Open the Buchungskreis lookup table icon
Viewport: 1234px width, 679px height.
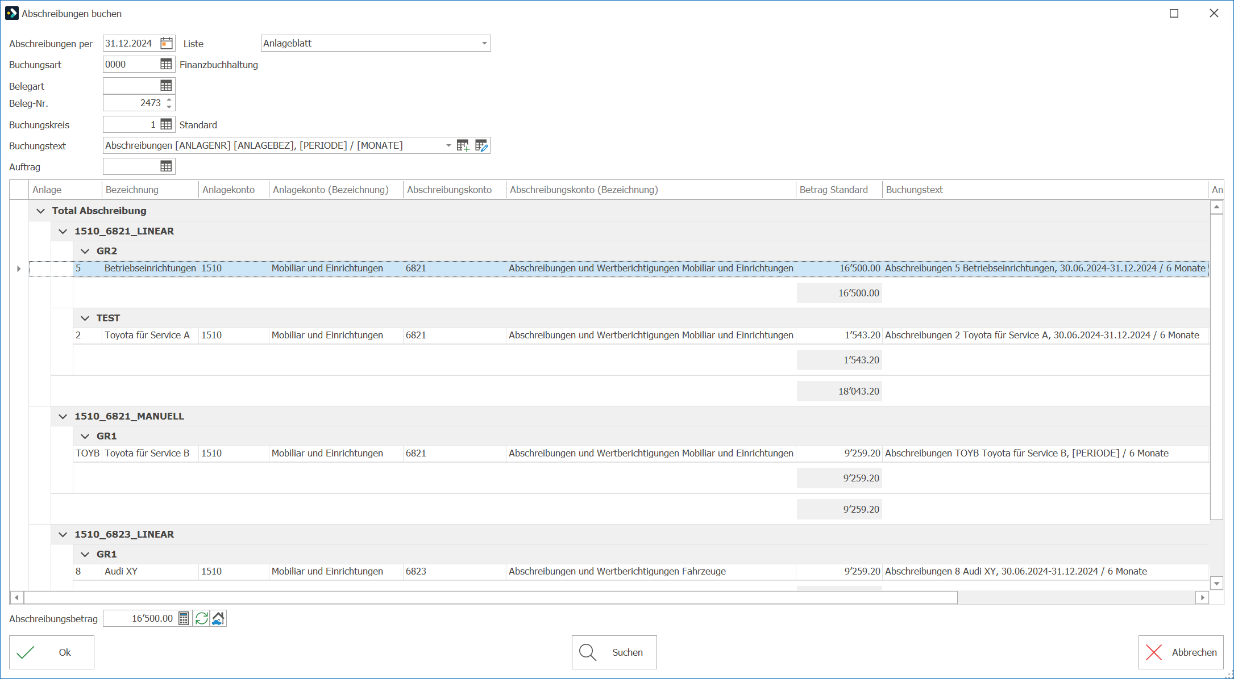[166, 124]
